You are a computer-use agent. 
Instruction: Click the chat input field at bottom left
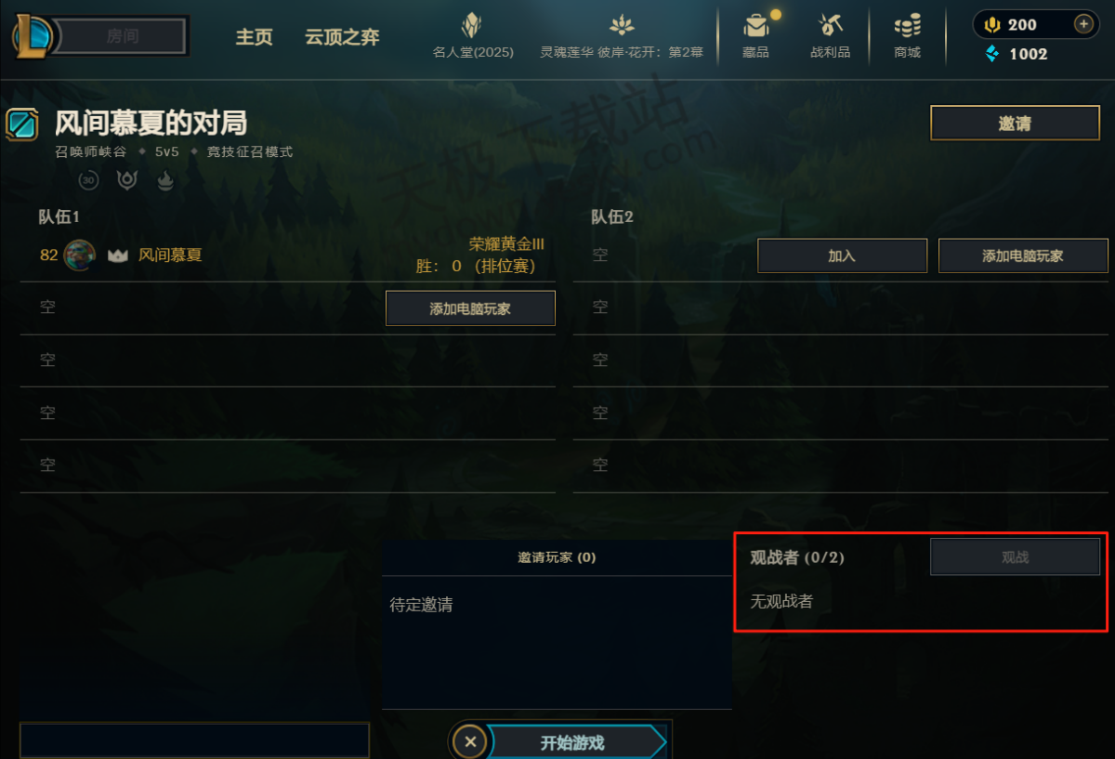point(194,740)
